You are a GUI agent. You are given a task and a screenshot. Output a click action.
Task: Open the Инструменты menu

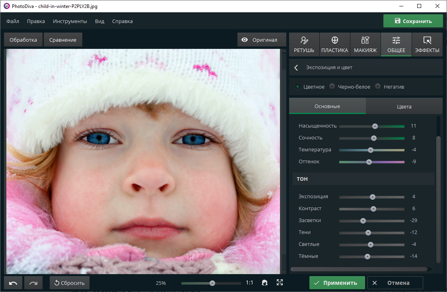point(70,21)
